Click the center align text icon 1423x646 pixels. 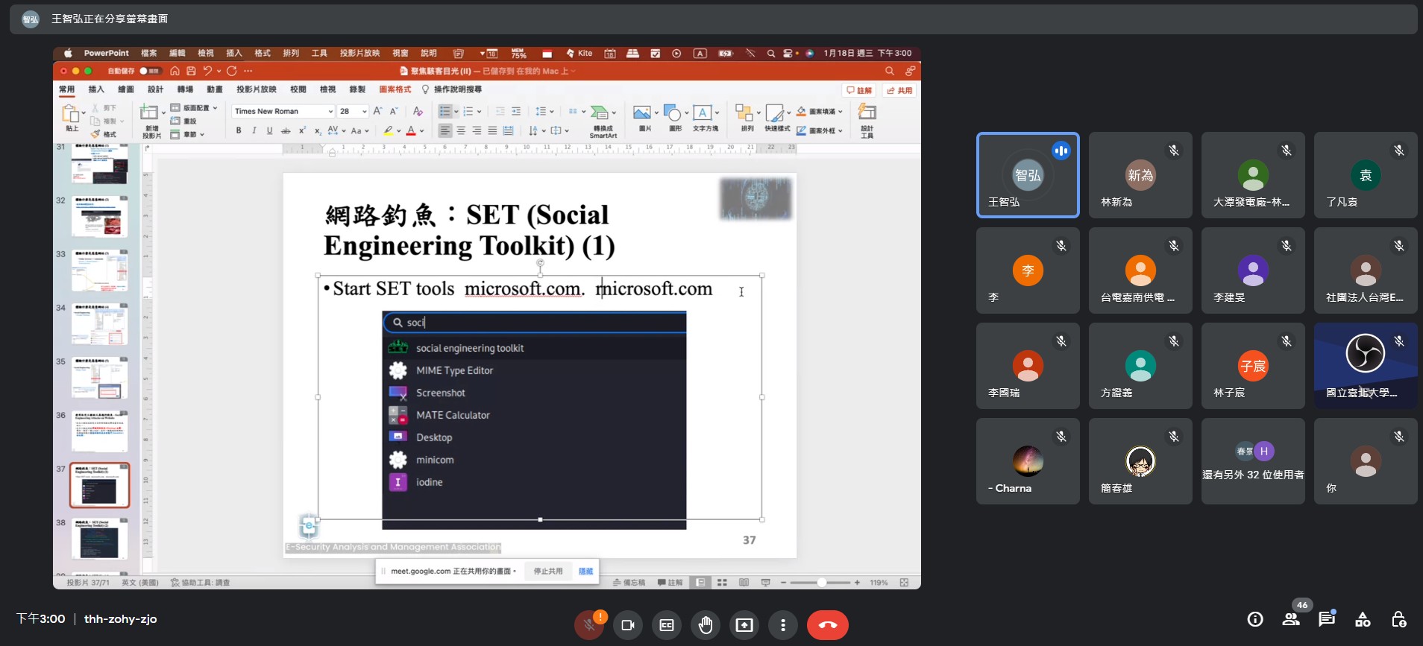(x=461, y=130)
